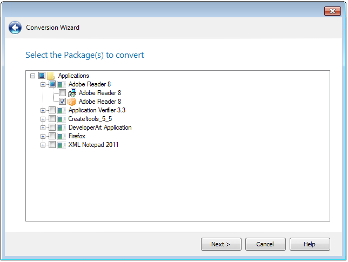This screenshot has width=348, height=262.
Task: Open Help for the wizard
Action: tap(310, 244)
